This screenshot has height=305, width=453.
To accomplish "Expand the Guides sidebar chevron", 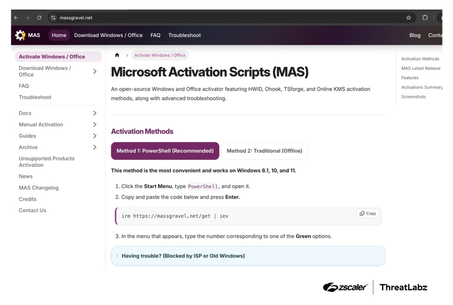I will coord(95,136).
